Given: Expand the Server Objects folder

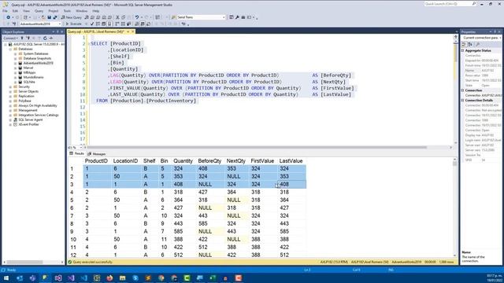Looking at the screenshot, I should click(x=10, y=91).
